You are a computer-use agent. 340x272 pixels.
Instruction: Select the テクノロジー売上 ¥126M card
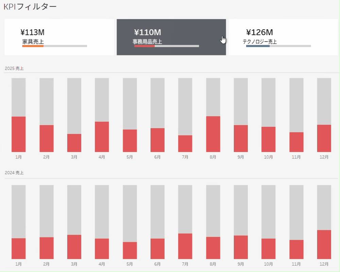pos(283,37)
